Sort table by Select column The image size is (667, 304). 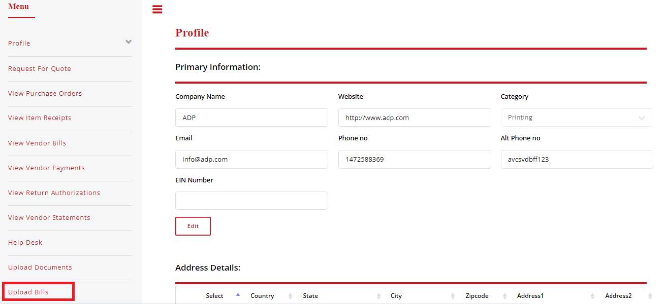(215, 296)
